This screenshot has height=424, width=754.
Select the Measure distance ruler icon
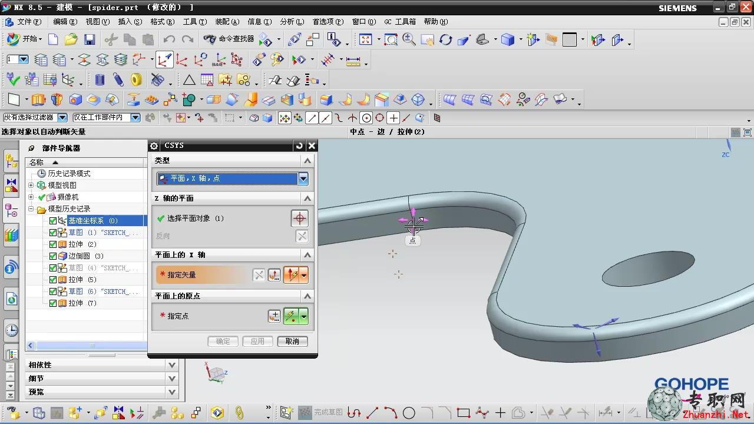click(x=353, y=60)
